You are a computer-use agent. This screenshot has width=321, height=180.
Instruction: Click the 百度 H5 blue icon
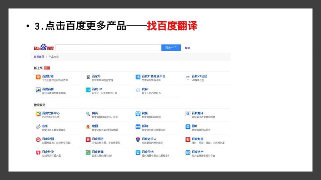coord(88,90)
